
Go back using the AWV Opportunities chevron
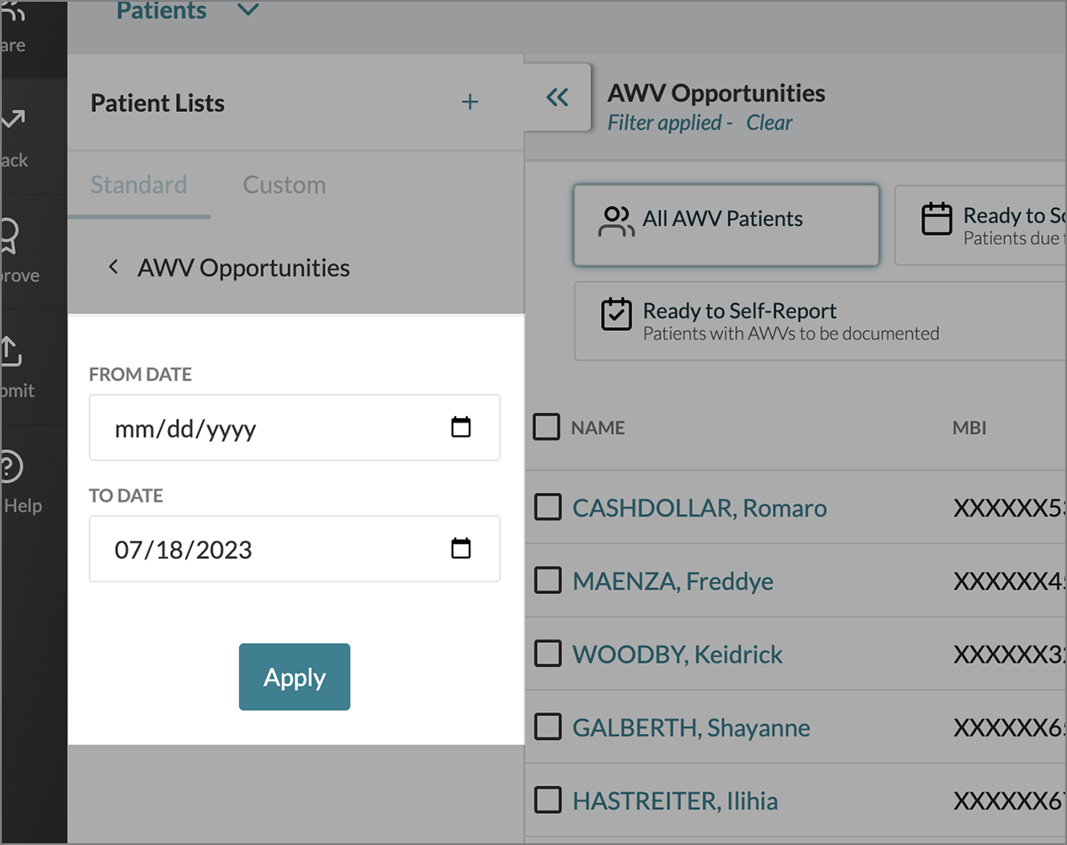(113, 268)
